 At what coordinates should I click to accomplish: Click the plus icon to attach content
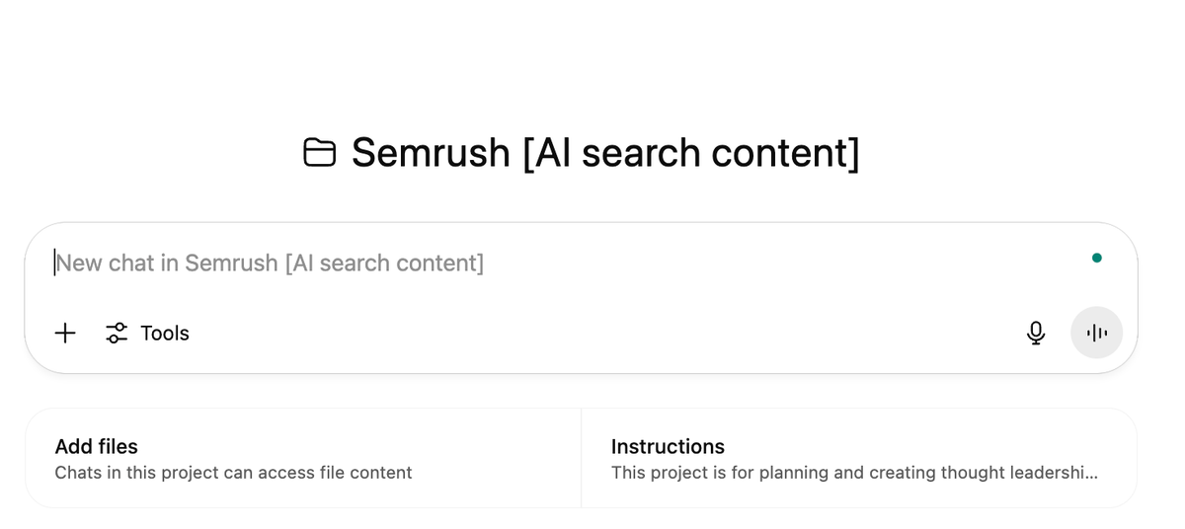65,333
